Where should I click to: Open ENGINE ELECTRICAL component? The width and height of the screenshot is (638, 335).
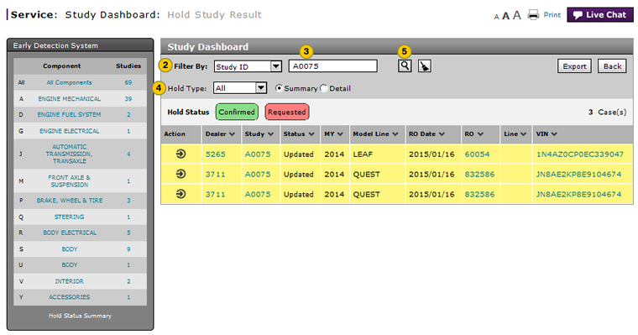click(x=69, y=131)
